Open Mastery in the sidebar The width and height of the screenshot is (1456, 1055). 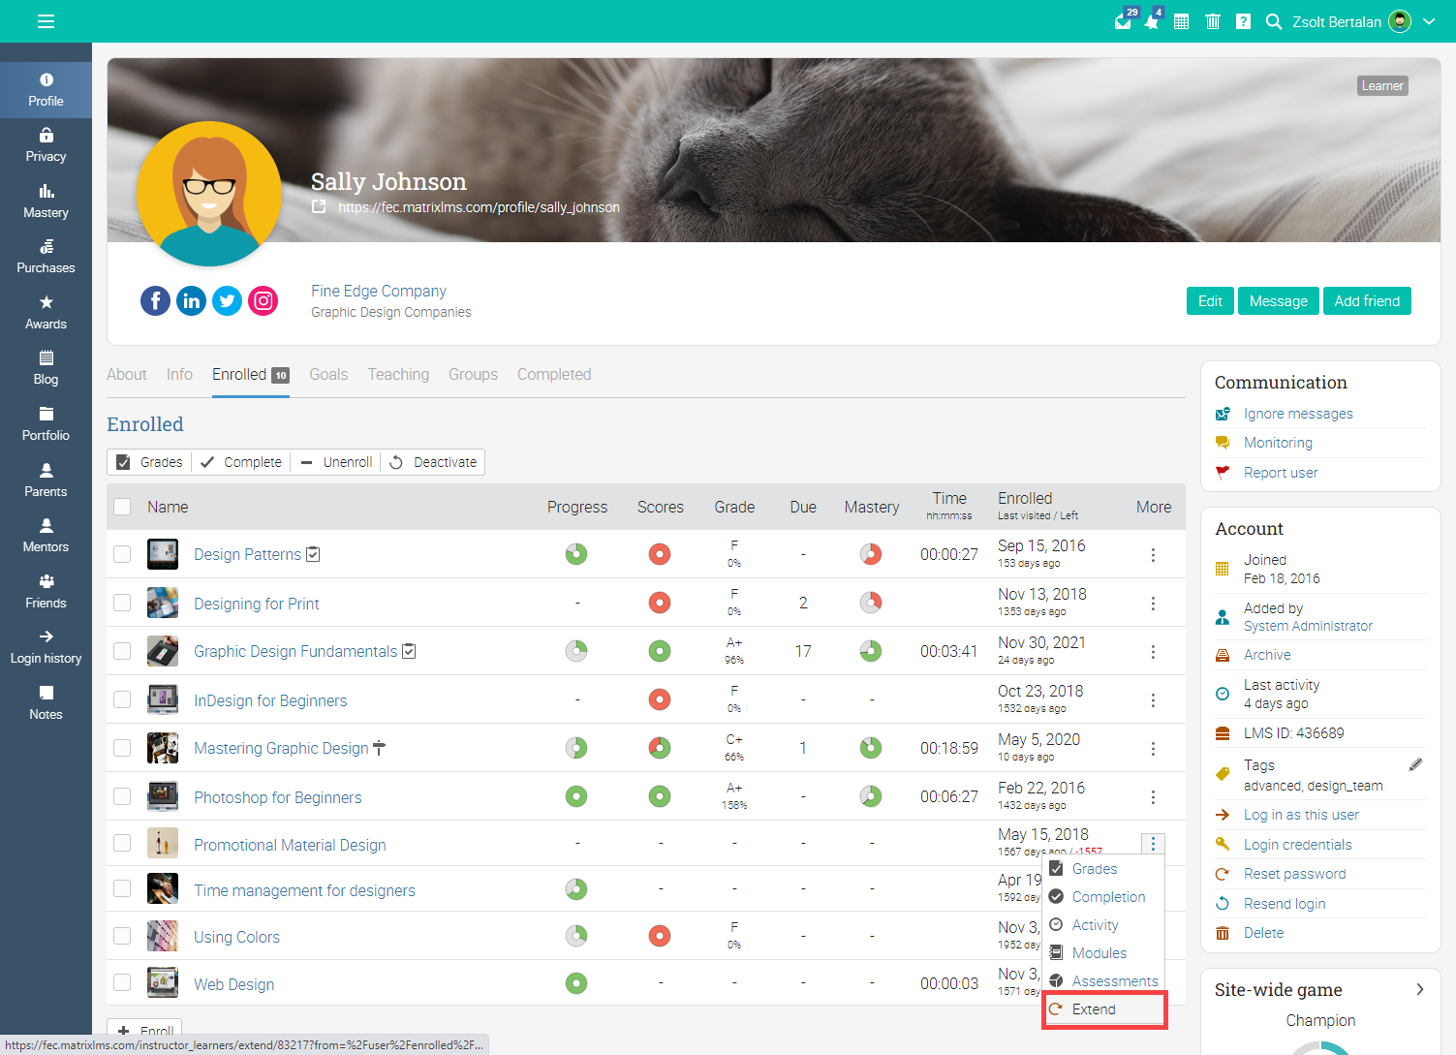point(46,202)
